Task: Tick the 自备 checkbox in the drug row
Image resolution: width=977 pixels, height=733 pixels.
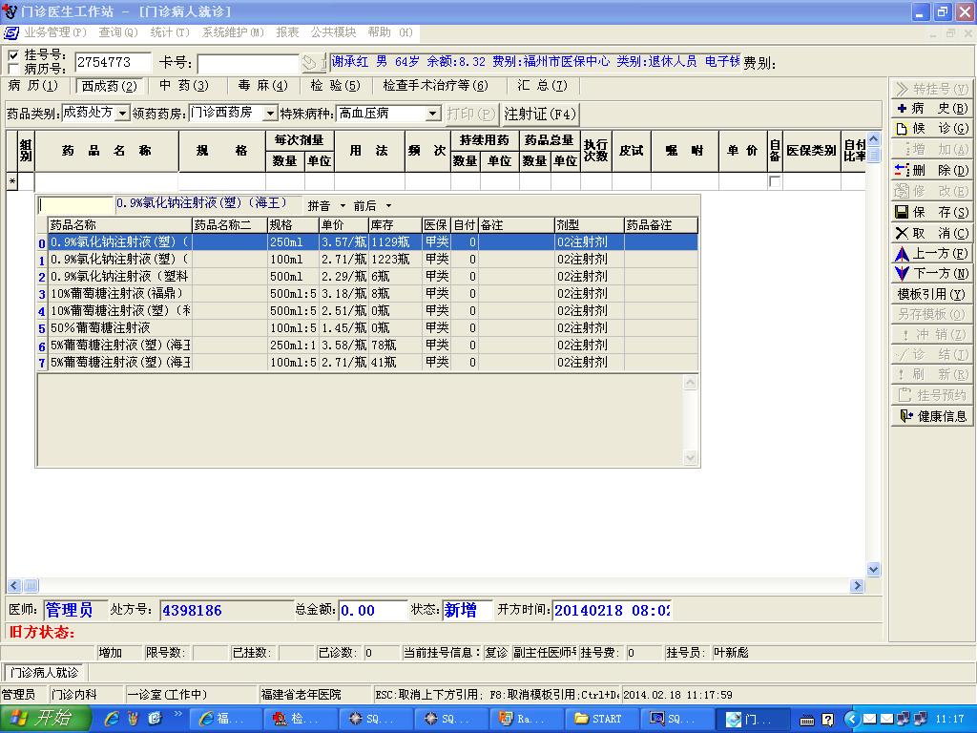Action: pos(775,181)
